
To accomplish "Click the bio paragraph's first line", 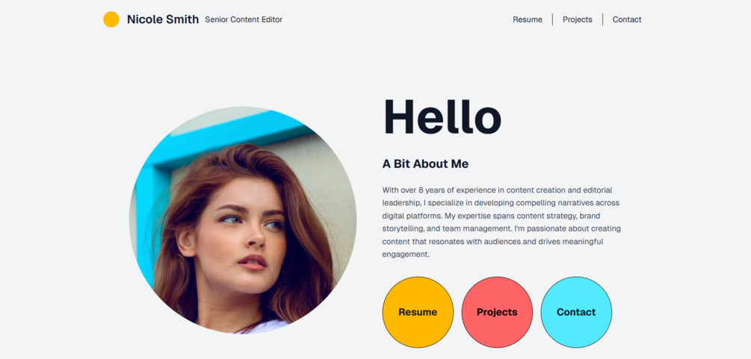I will [497, 190].
